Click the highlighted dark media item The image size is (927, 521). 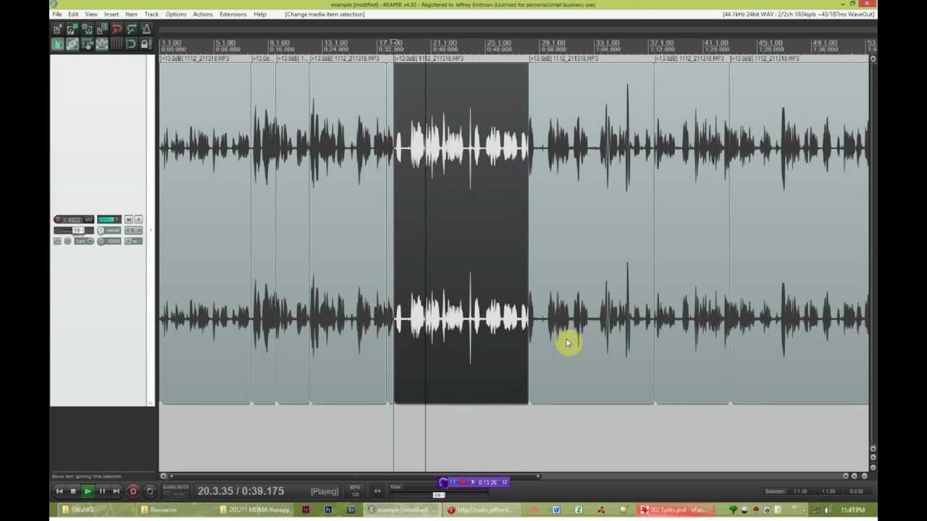[x=461, y=232]
